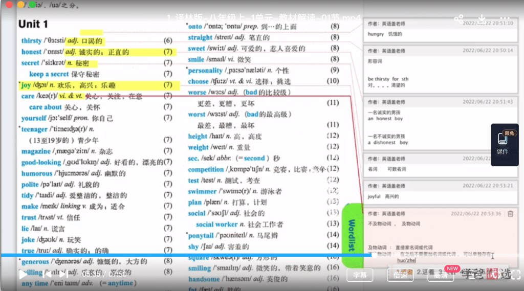The height and width of the screenshot is (291, 524).
Task: Click the word 'height'
Action: tap(198, 137)
